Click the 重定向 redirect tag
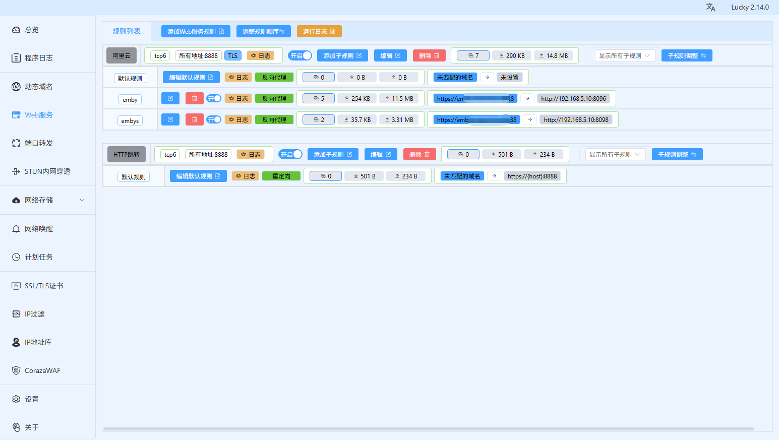The width and height of the screenshot is (779, 440). pyautogui.click(x=281, y=176)
